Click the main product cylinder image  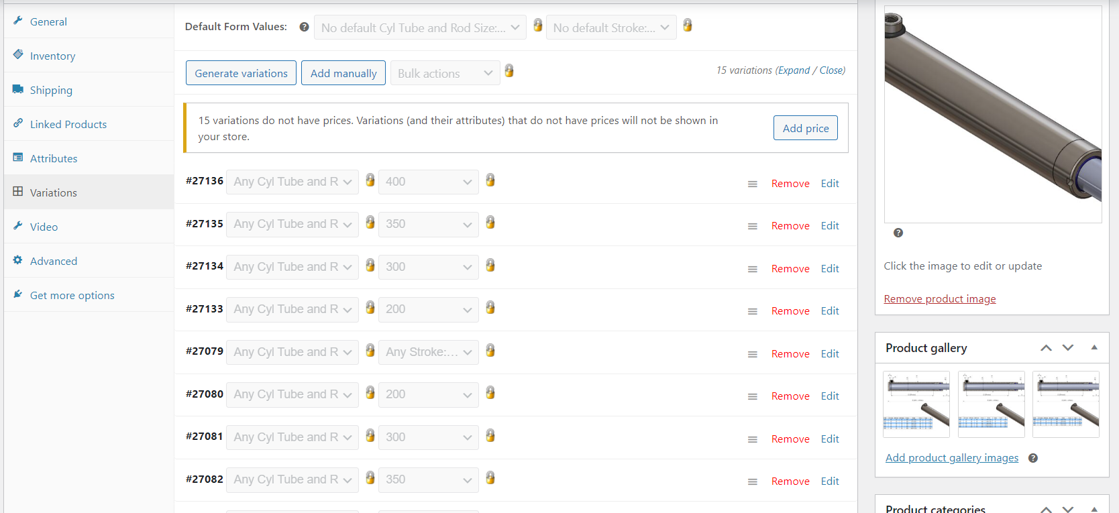[993, 115]
